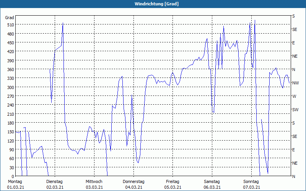This screenshot has width=306, height=191.
Task: Click the 210 value on left axis
Action: (11, 114)
